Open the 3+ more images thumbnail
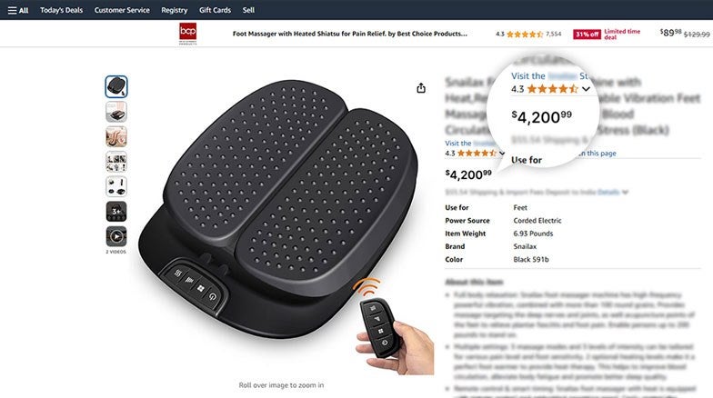Screen dimensions: 713x398 coord(116,211)
